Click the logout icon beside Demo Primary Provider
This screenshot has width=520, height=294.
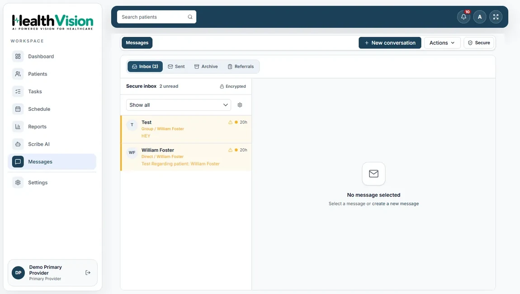pyautogui.click(x=88, y=273)
